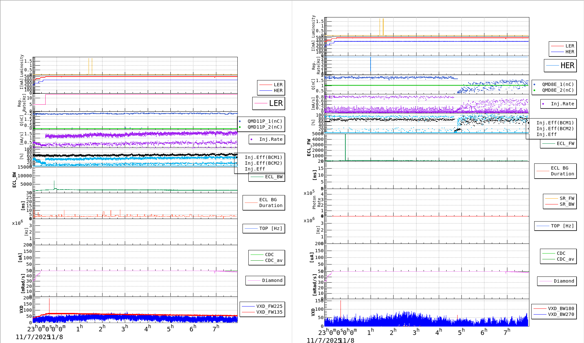Click the 3h tick label on left time axis
Screen dimensions: 584x343
(x=124, y=328)
